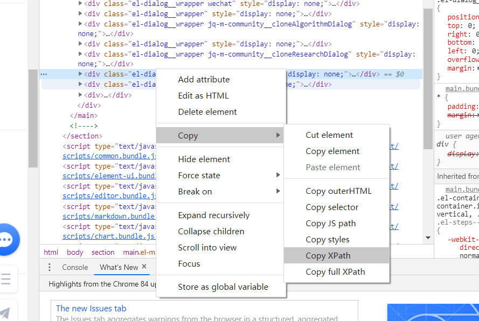The image size is (479, 321).
Task: Switch to the What's New tab
Action: [119, 267]
